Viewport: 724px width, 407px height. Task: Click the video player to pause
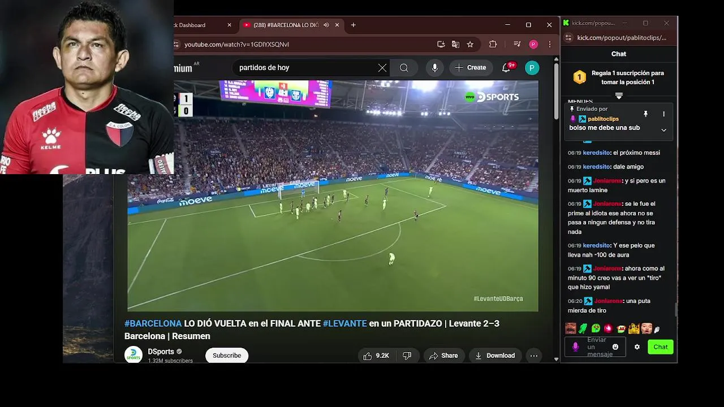pos(333,196)
